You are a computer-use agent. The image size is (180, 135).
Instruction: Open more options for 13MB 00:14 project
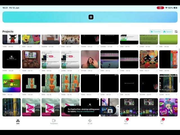point(39,71)
